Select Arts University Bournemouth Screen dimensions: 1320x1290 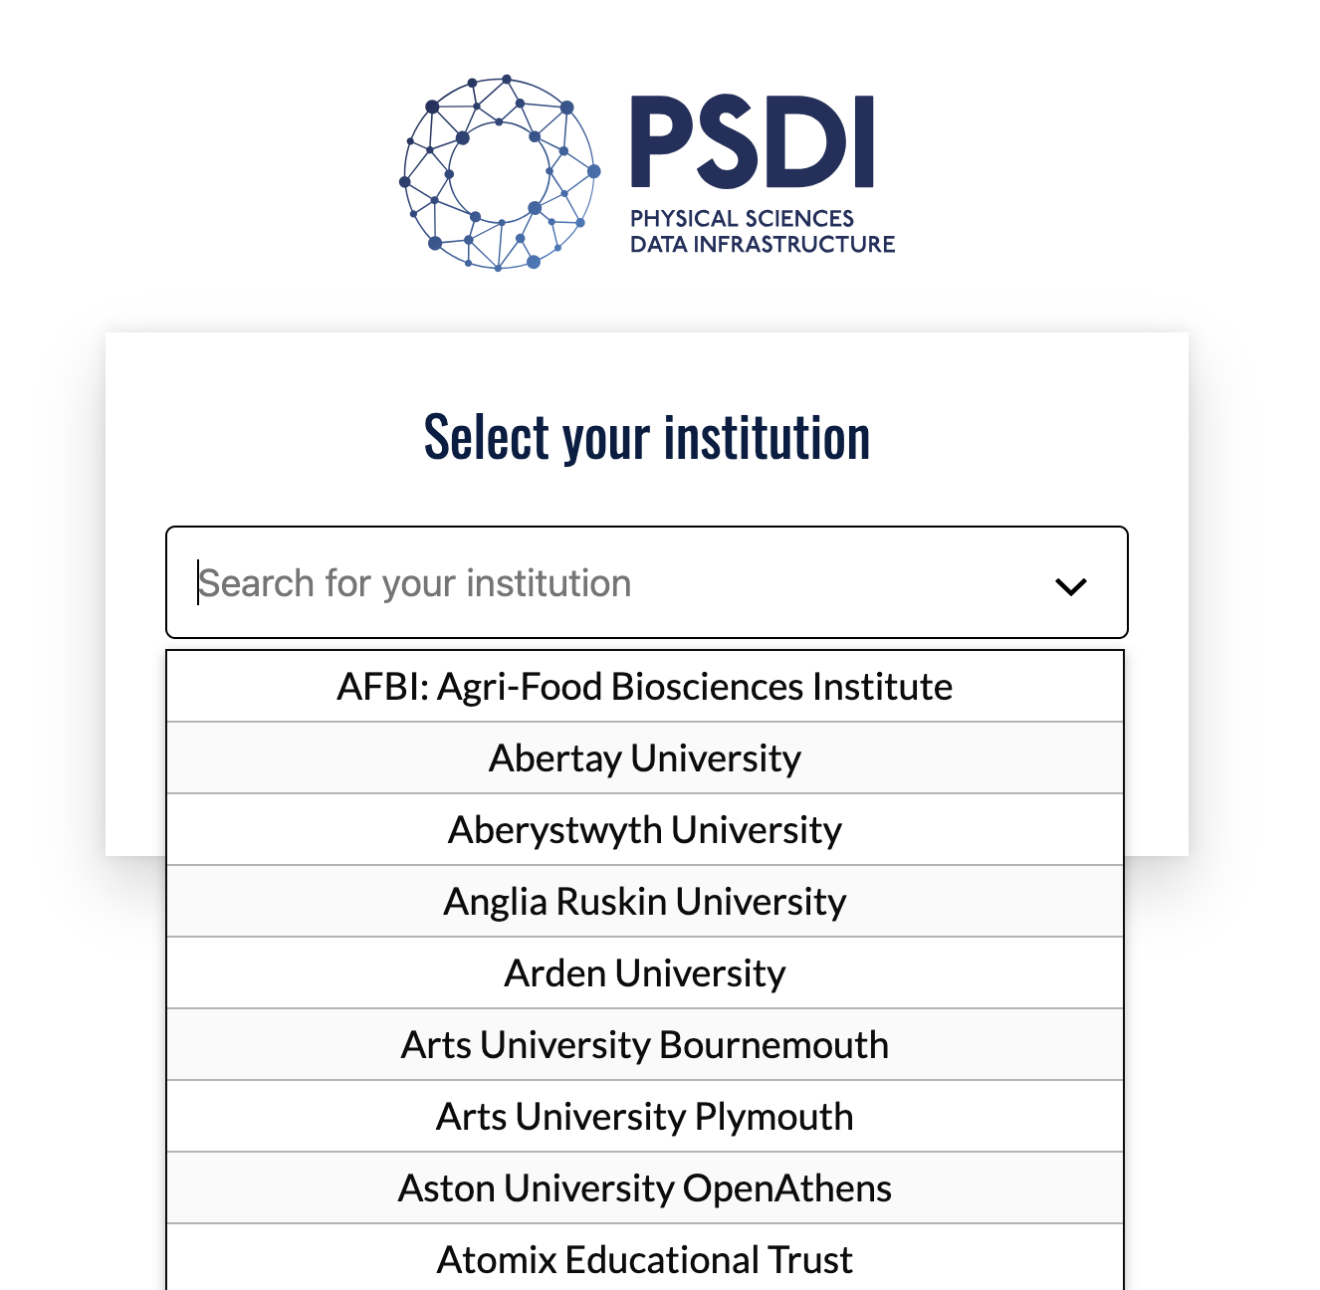pos(645,1045)
